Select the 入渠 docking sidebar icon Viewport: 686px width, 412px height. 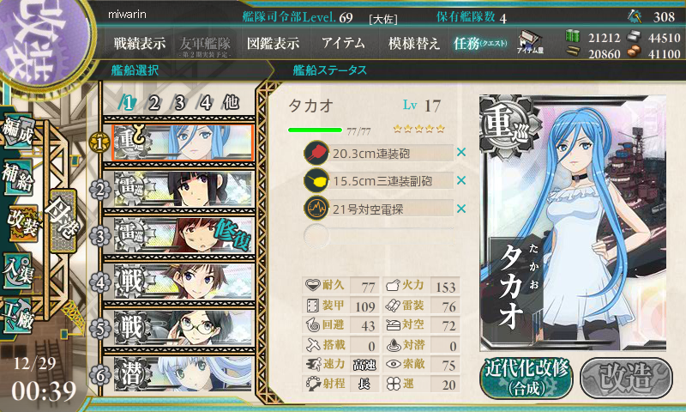click(18, 271)
